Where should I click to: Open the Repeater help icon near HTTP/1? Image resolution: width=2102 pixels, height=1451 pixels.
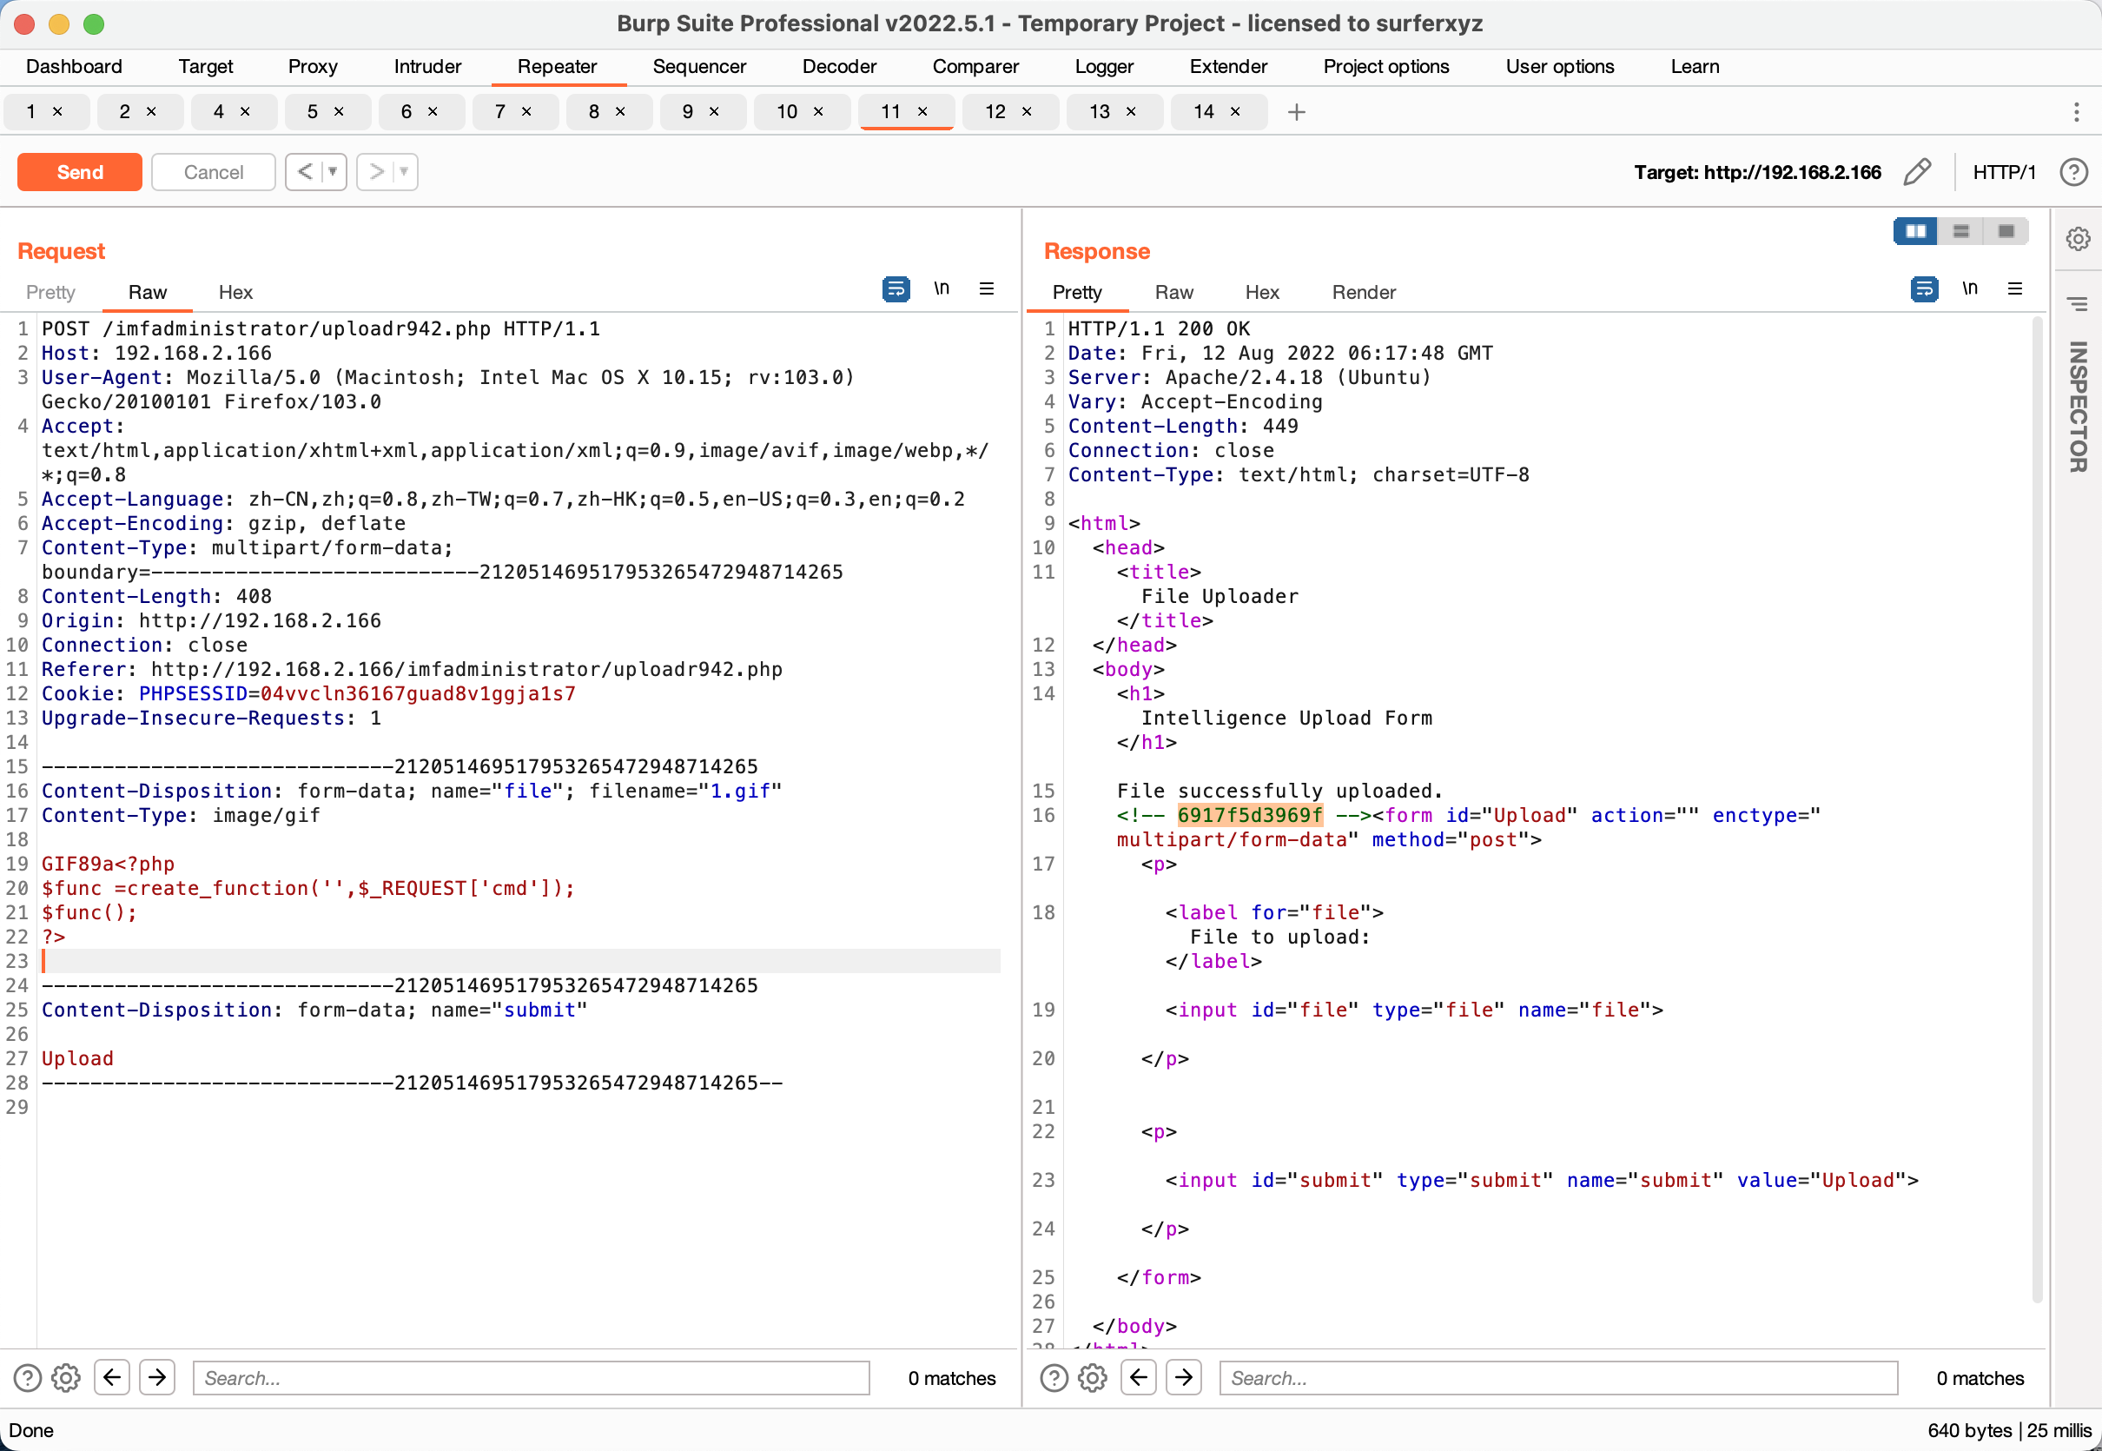pos(2074,172)
